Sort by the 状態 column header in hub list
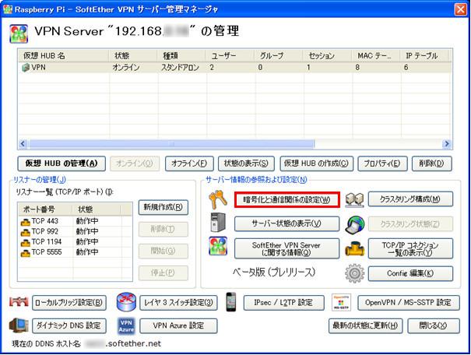 click(x=133, y=56)
